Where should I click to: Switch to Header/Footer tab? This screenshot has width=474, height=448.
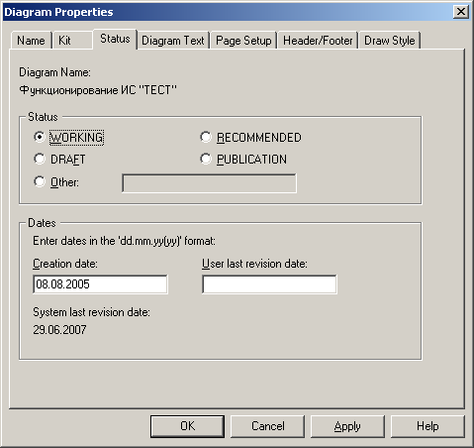pos(318,41)
